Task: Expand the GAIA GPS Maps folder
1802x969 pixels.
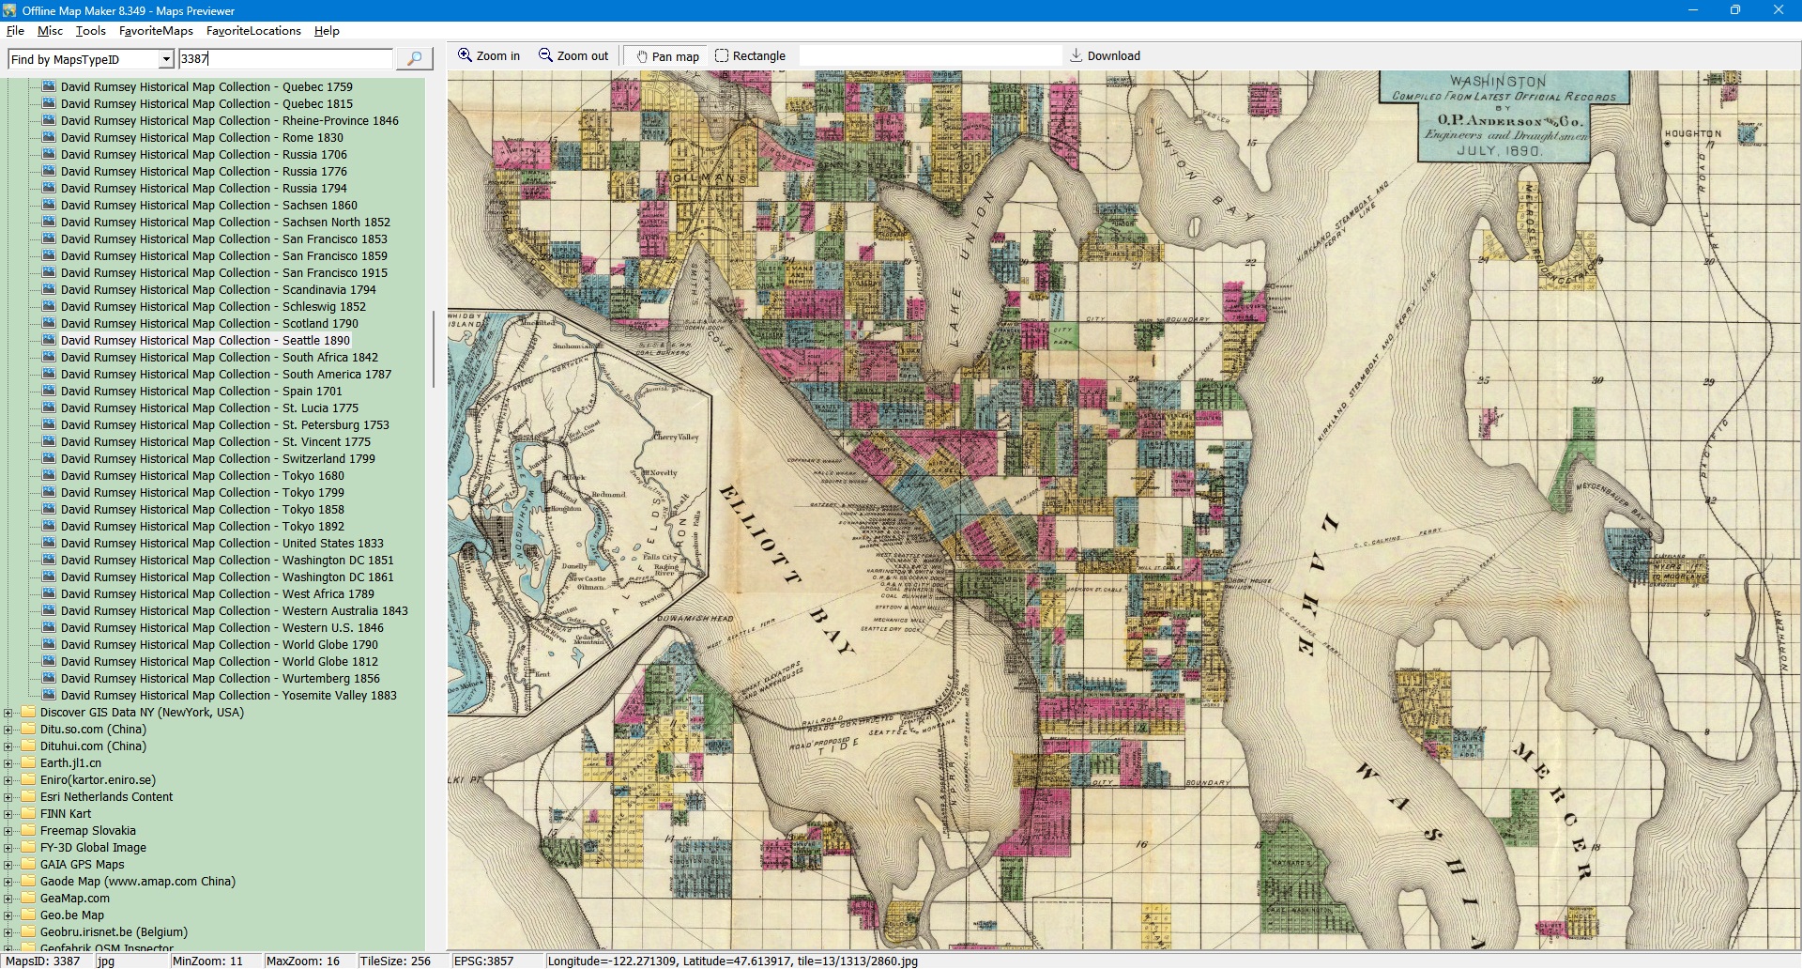Action: (x=8, y=865)
